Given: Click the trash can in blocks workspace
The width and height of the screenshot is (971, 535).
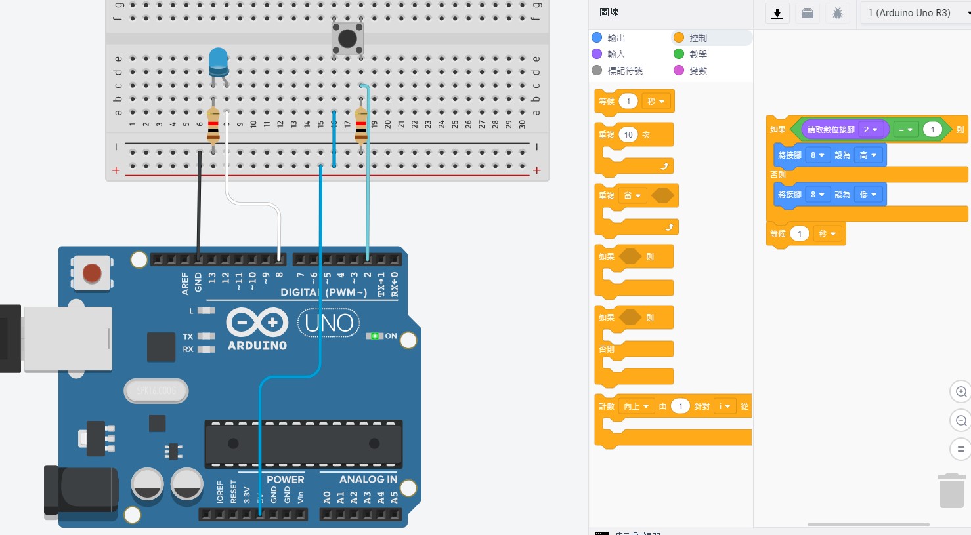Looking at the screenshot, I should (x=951, y=490).
